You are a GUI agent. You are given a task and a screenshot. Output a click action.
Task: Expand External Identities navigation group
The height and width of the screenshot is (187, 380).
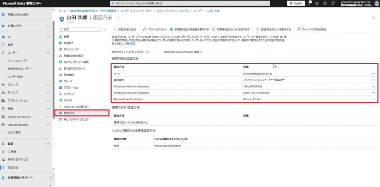(48, 125)
